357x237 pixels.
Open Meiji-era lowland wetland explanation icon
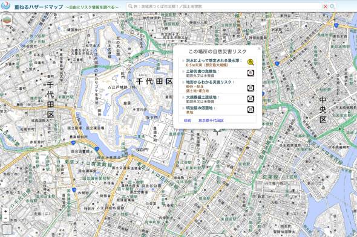(251, 110)
